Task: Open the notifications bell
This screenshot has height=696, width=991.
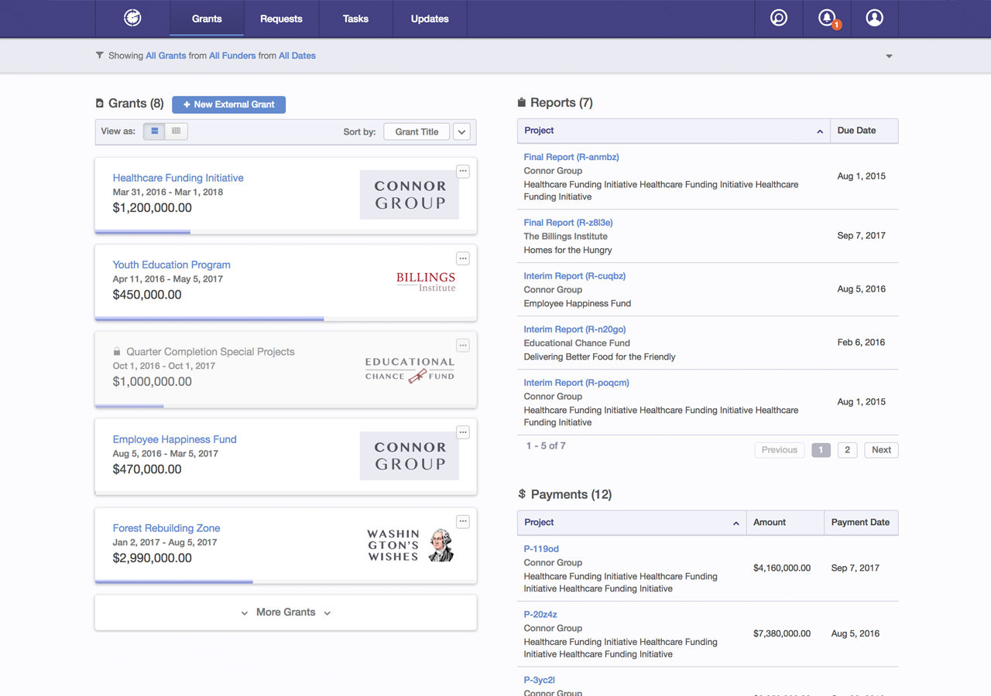Action: 827,18
